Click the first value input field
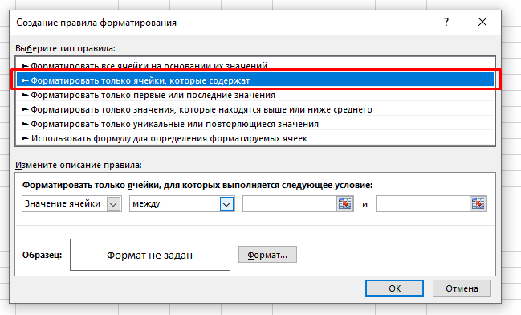 [x=290, y=203]
